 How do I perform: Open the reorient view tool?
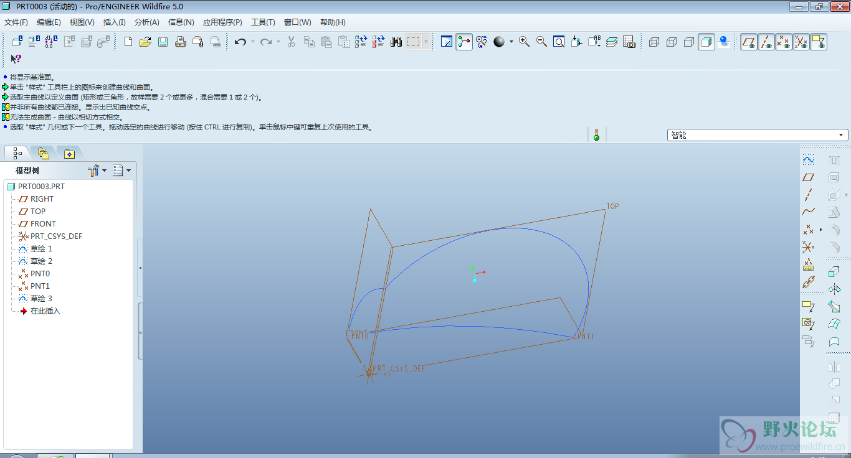coord(576,42)
